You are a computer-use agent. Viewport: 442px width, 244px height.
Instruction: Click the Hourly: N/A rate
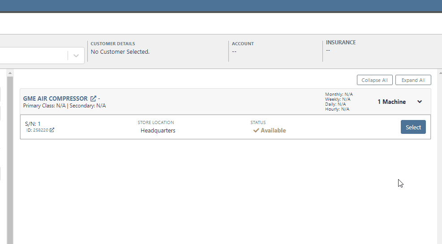point(337,109)
